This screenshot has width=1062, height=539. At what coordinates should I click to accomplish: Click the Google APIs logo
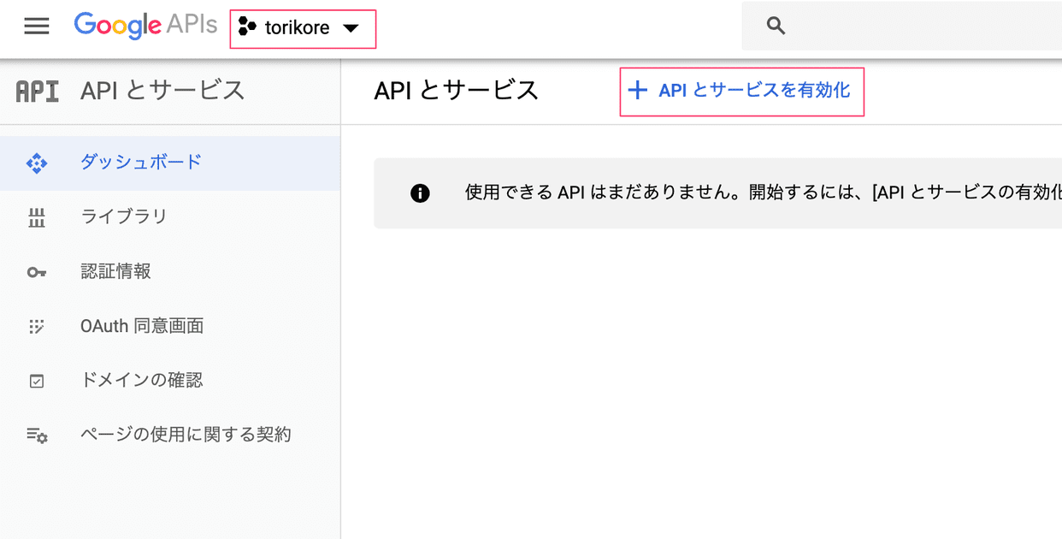145,25
